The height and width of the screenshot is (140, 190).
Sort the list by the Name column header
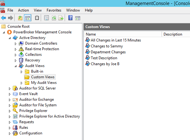point(123,34)
